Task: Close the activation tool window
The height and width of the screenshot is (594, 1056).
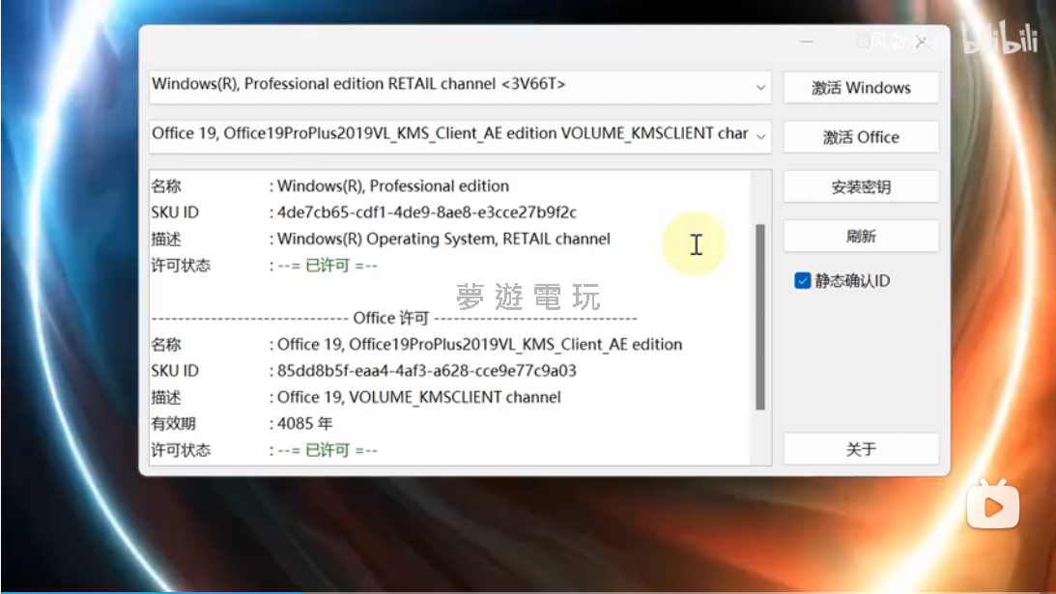Action: 922,42
